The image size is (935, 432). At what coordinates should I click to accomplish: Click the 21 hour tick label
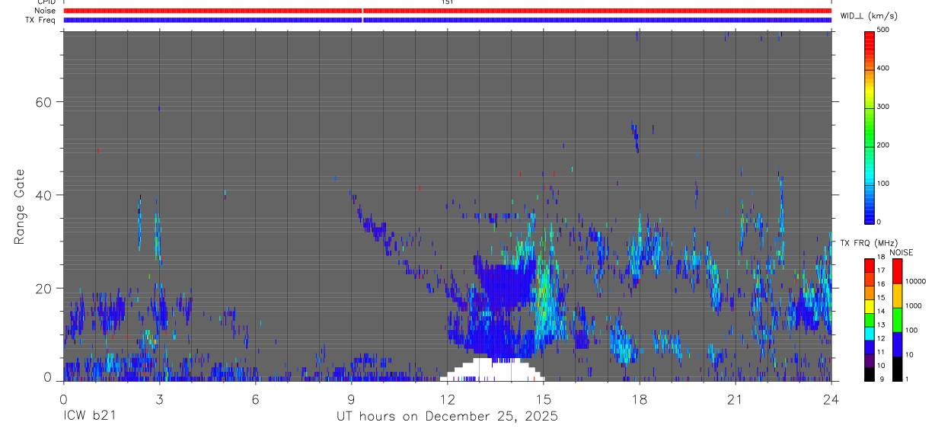(736, 398)
